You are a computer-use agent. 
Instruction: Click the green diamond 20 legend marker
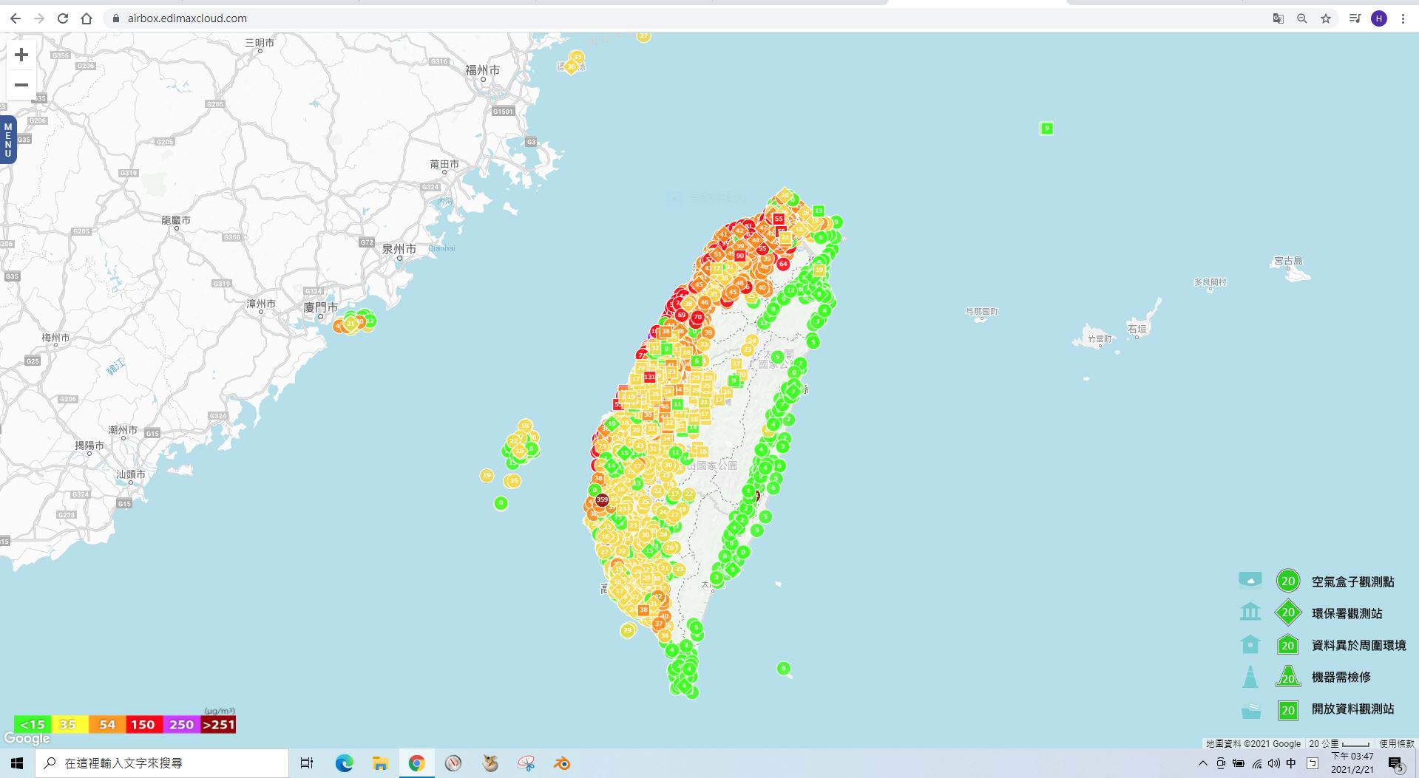[x=1288, y=612]
